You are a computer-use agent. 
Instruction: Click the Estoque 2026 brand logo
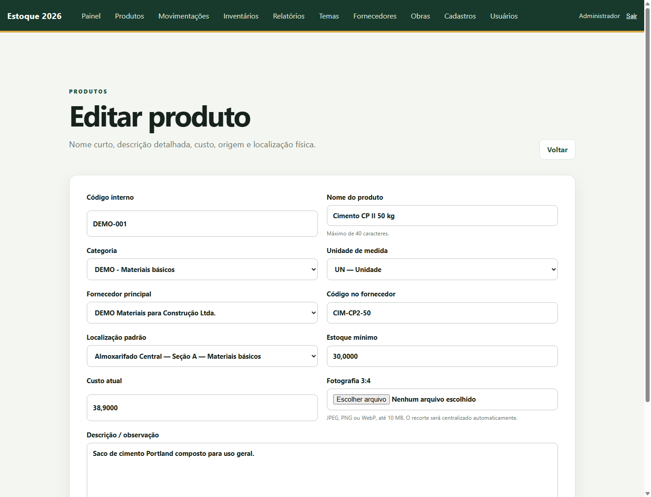click(34, 16)
